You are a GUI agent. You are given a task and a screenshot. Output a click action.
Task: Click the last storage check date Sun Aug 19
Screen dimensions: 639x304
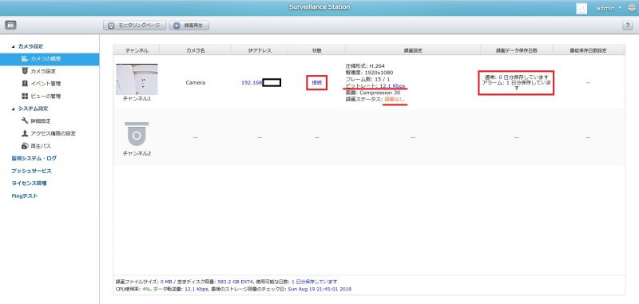click(x=320, y=290)
